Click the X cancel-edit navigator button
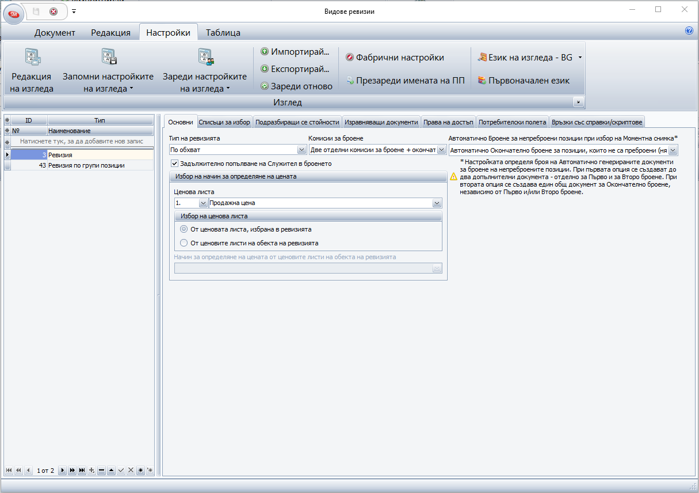Image resolution: width=699 pixels, height=493 pixels. click(x=131, y=471)
